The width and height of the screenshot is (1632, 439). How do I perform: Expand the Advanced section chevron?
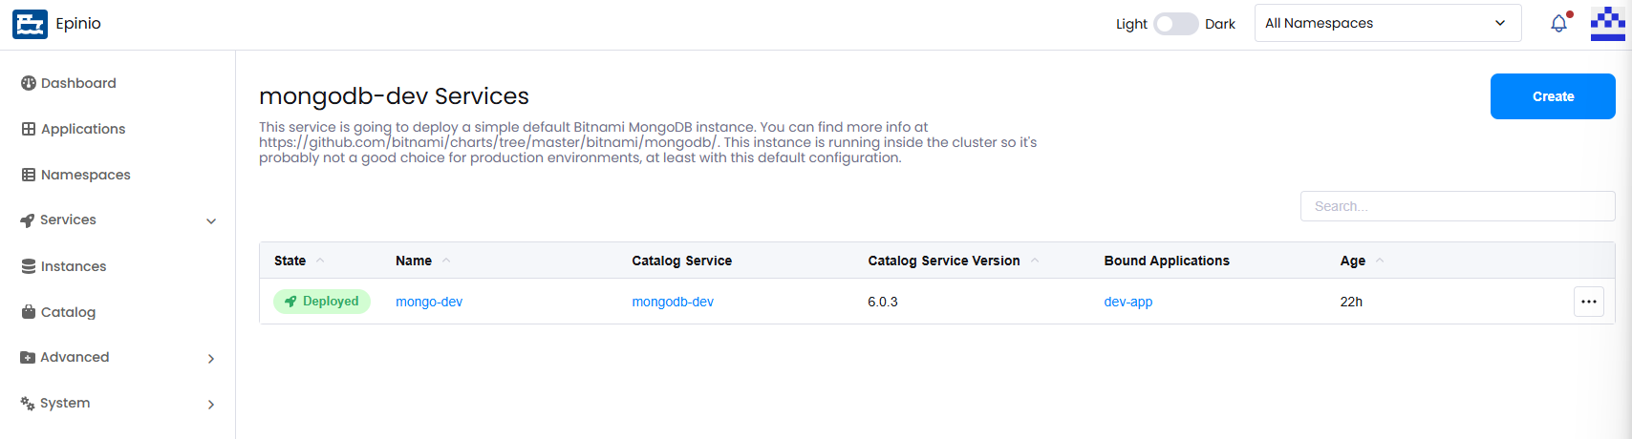tap(211, 359)
